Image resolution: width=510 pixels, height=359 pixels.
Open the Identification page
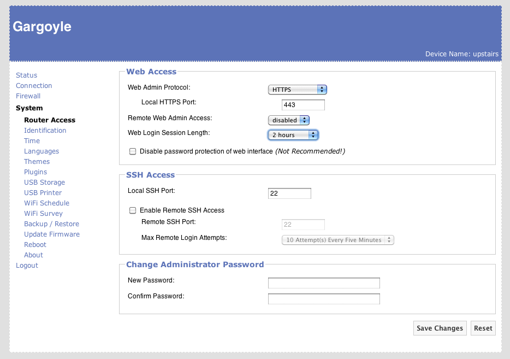pos(45,131)
